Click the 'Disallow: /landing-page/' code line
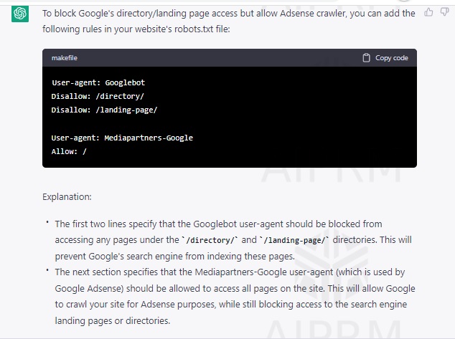455x339 pixels. coord(104,110)
